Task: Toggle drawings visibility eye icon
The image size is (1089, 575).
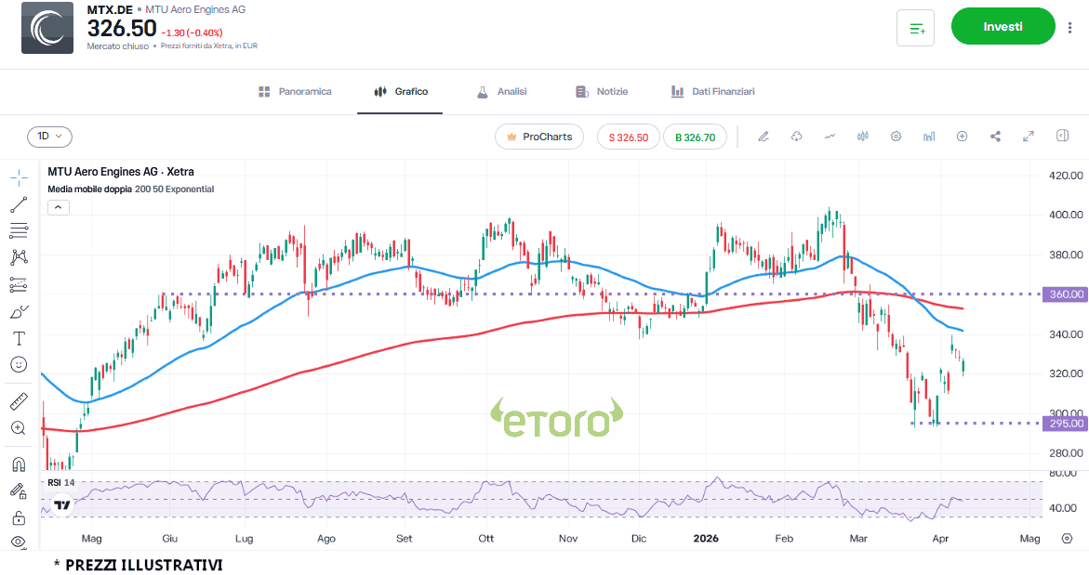Action: click(x=19, y=542)
